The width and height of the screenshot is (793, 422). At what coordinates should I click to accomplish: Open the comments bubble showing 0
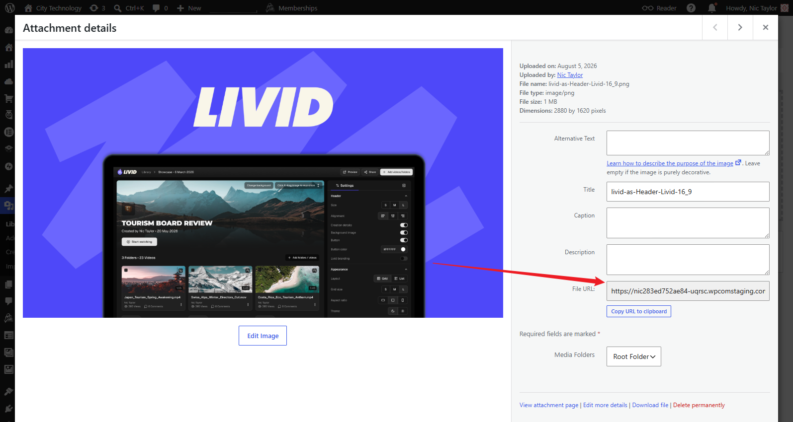pyautogui.click(x=160, y=8)
